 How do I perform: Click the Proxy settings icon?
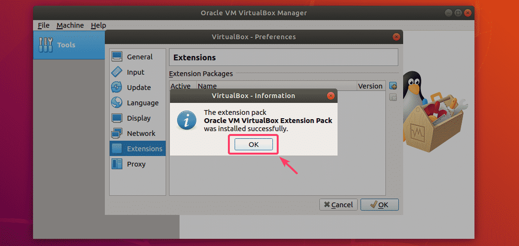117,164
